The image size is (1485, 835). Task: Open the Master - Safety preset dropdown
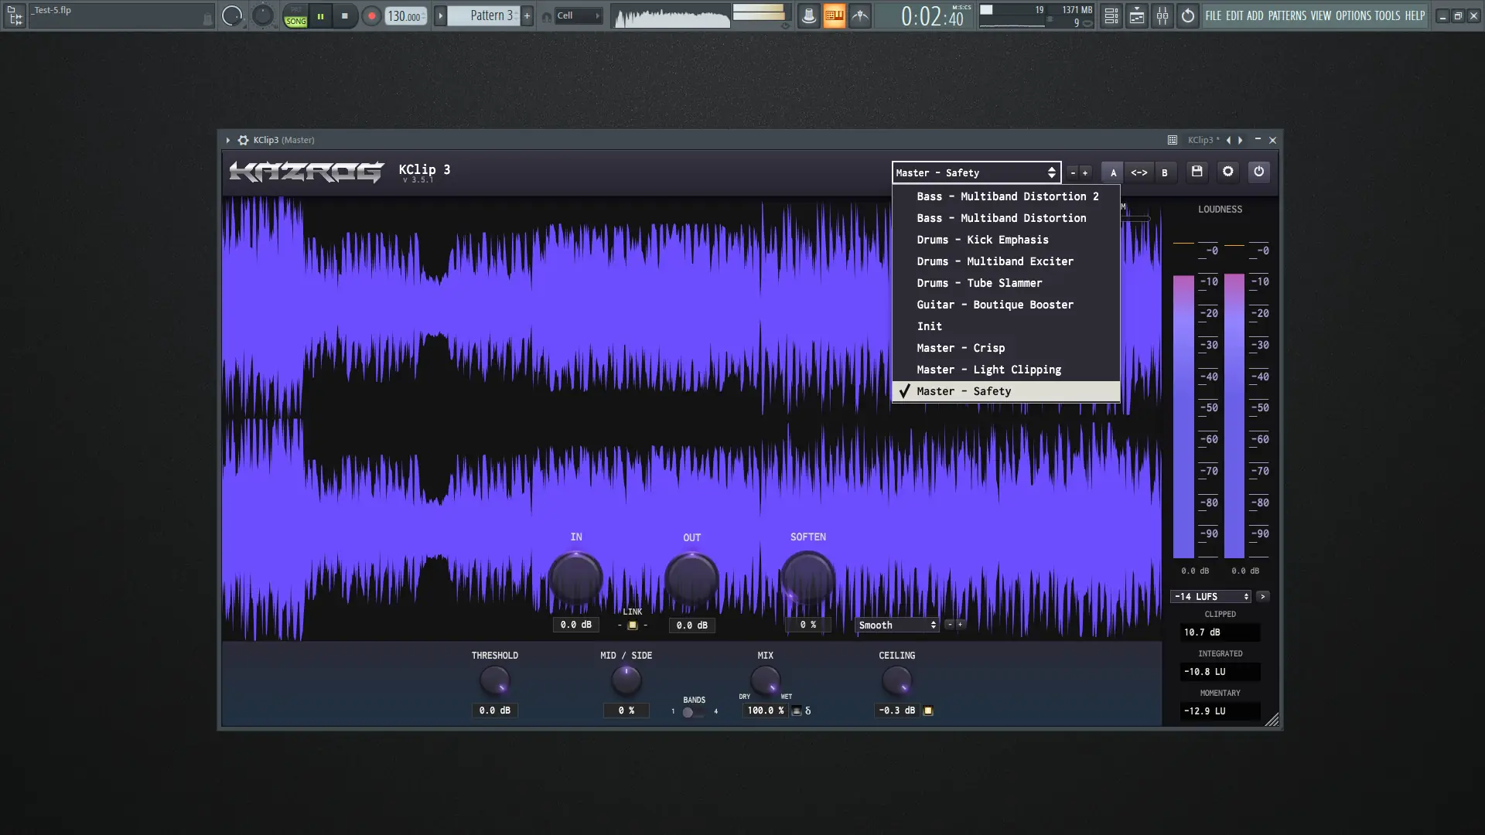tap(975, 172)
